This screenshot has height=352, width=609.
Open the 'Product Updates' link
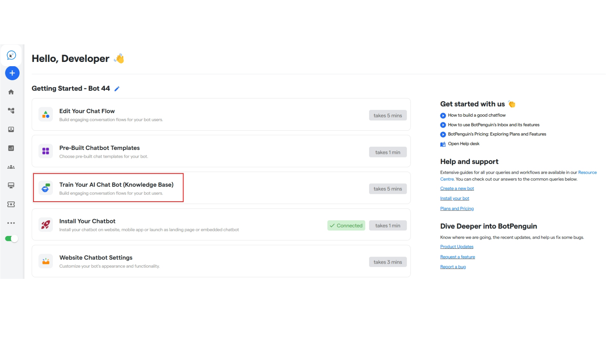click(457, 247)
